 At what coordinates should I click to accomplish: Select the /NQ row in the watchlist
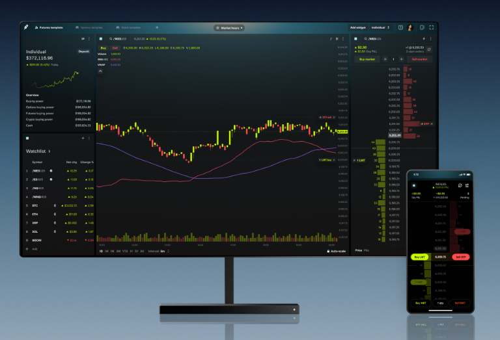(59, 188)
